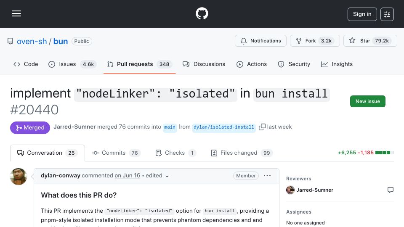
Task: Click the reviewer comment status icon
Action: (x=391, y=190)
